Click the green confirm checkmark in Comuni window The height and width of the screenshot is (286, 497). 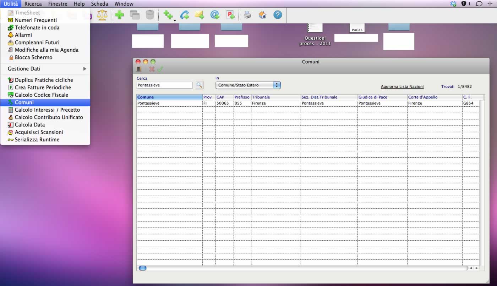coord(160,69)
